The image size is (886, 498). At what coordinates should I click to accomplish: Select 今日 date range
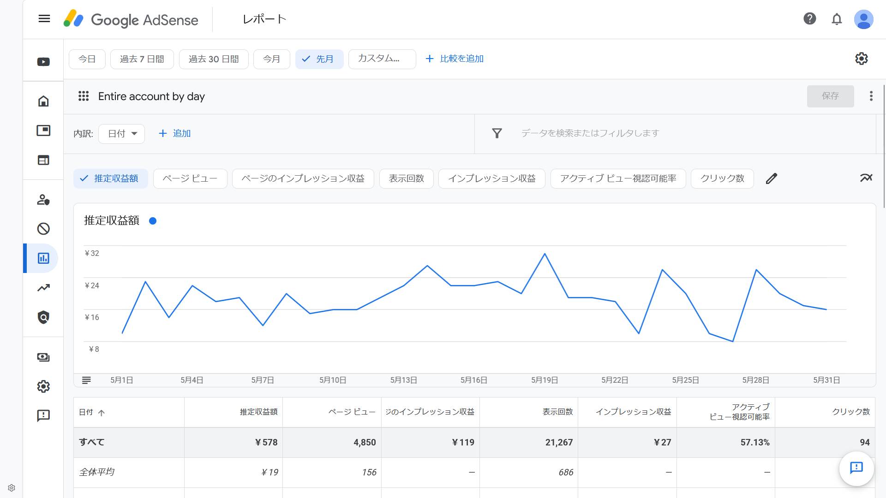[x=87, y=59]
